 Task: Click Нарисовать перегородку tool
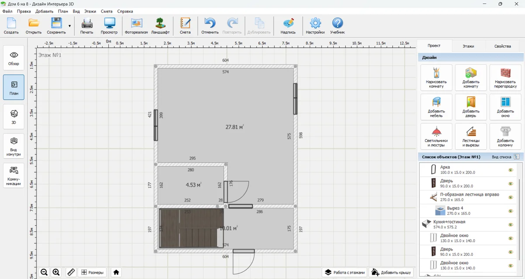click(505, 77)
